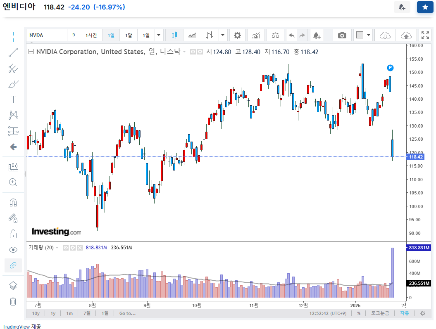
Task: Open the measure ruler tool
Action: (x=13, y=167)
